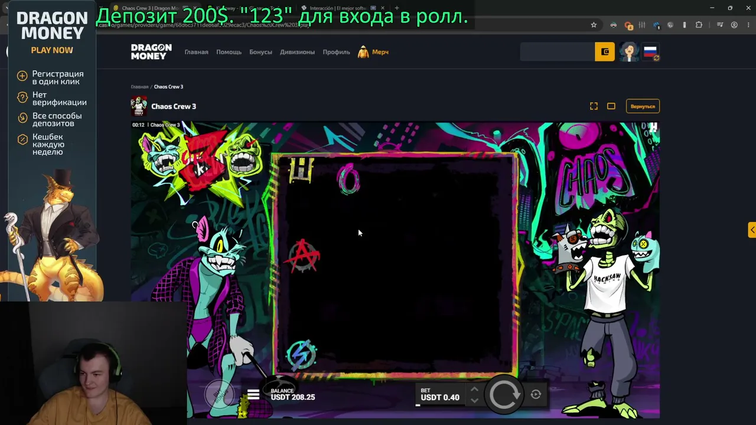
Task: Open the media controls icon in the toolbar
Action: [x=719, y=25]
